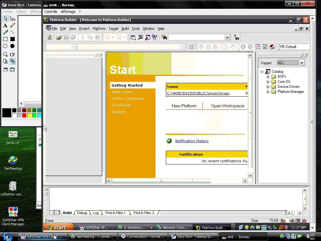Switch to NetMeeting window in host taskbar
321x241 pixels.
tap(92, 237)
